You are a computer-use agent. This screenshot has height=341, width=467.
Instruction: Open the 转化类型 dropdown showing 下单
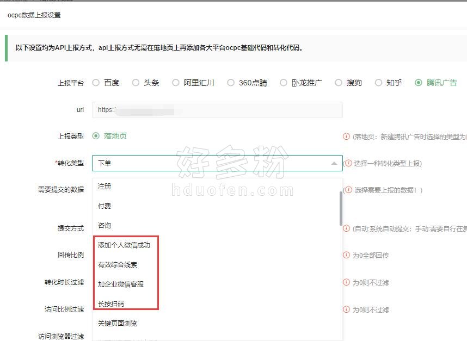[217, 163]
